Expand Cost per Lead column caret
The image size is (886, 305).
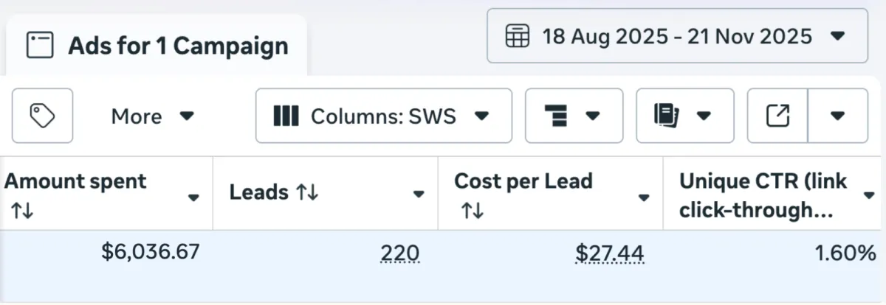click(644, 197)
